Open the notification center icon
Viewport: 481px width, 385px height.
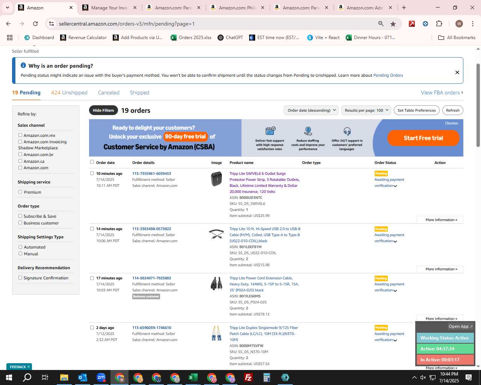click(x=469, y=377)
